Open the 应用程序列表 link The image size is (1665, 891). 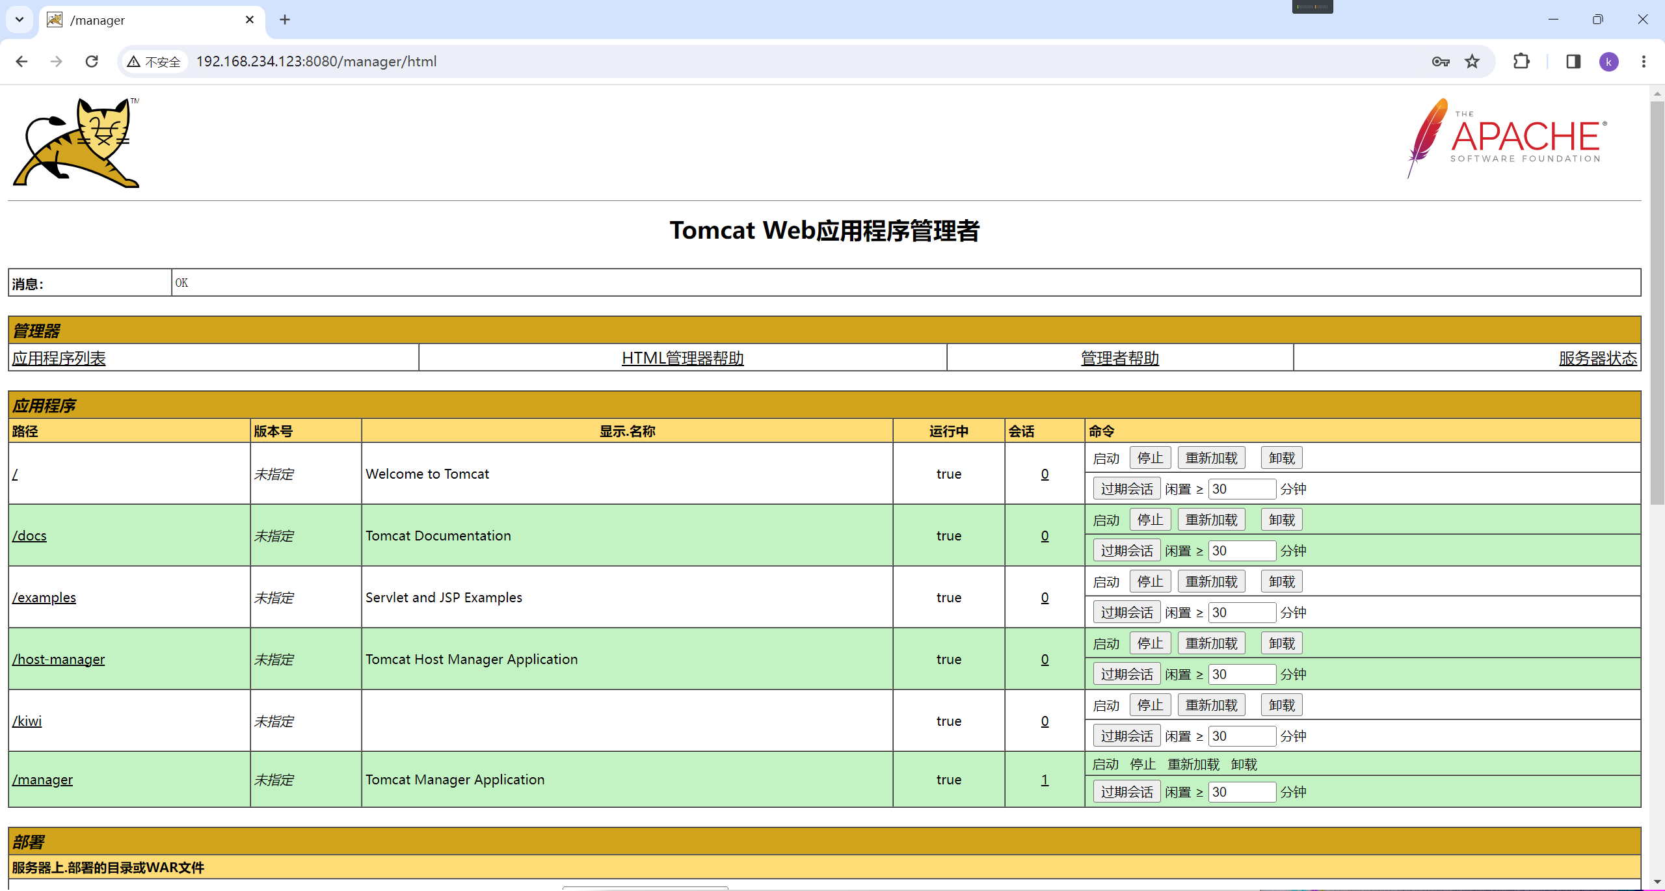point(59,358)
